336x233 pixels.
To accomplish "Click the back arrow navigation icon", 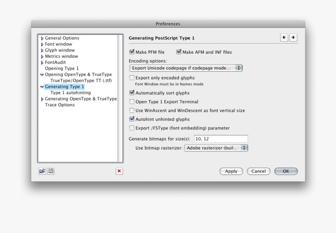I will 284,38.
